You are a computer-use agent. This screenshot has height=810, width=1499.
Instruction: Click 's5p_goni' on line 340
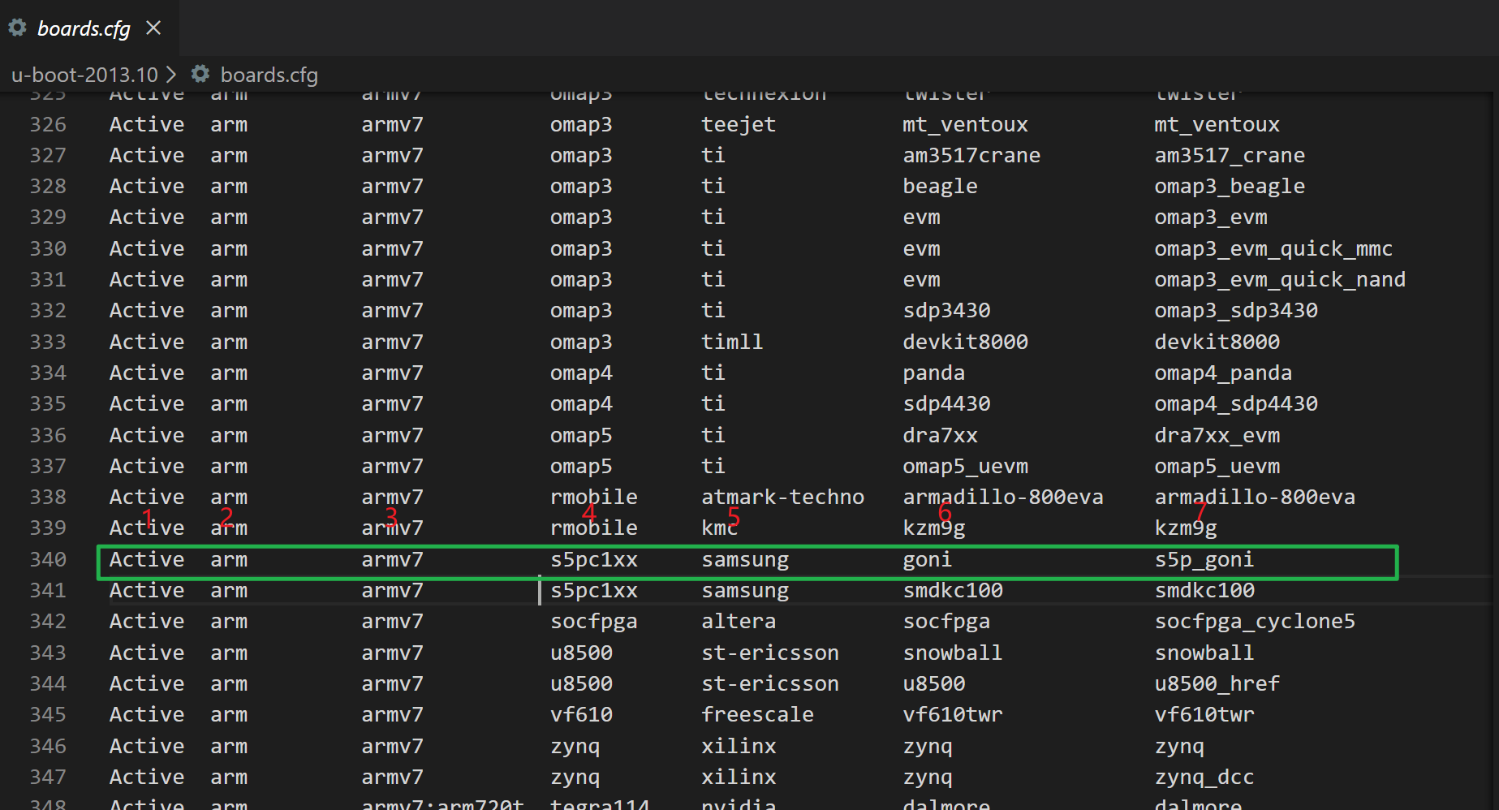pyautogui.click(x=1204, y=559)
